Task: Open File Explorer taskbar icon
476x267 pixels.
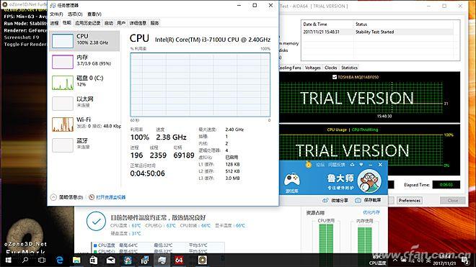Action: coord(76,260)
